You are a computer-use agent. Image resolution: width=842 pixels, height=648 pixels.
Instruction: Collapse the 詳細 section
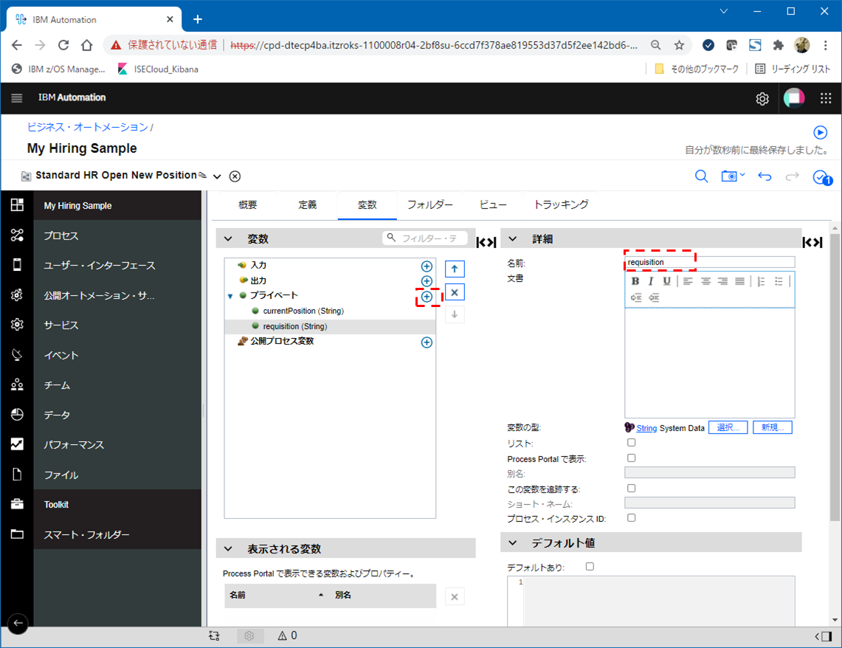tap(513, 239)
